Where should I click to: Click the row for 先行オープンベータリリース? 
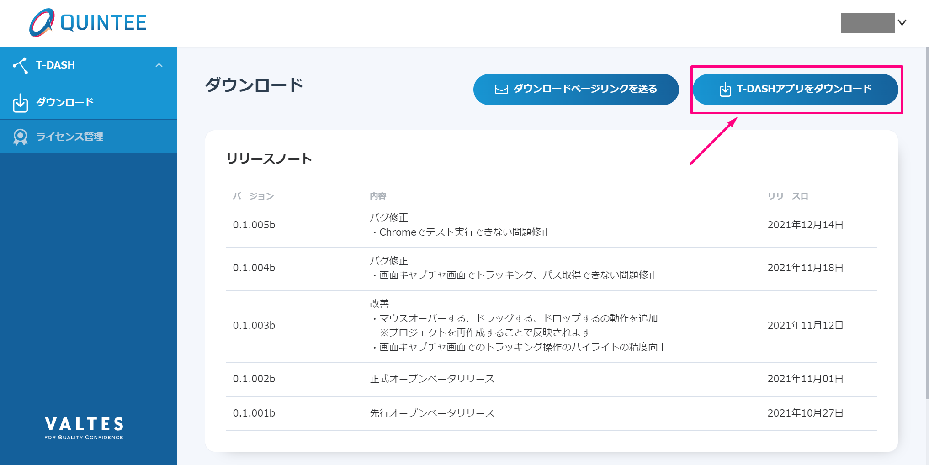(432, 413)
